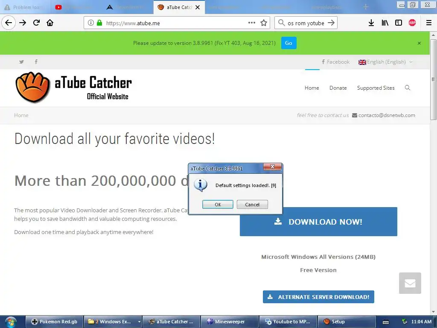The width and height of the screenshot is (437, 328).
Task: Go back to the previous page
Action: [9, 23]
